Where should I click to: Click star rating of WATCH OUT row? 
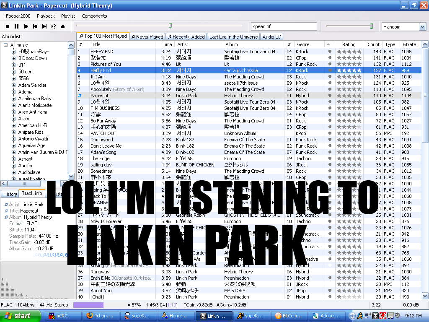point(349,133)
